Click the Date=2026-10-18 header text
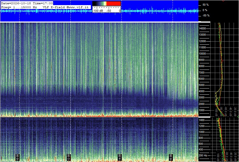Screen dimensions: 239x162 point(16,3)
